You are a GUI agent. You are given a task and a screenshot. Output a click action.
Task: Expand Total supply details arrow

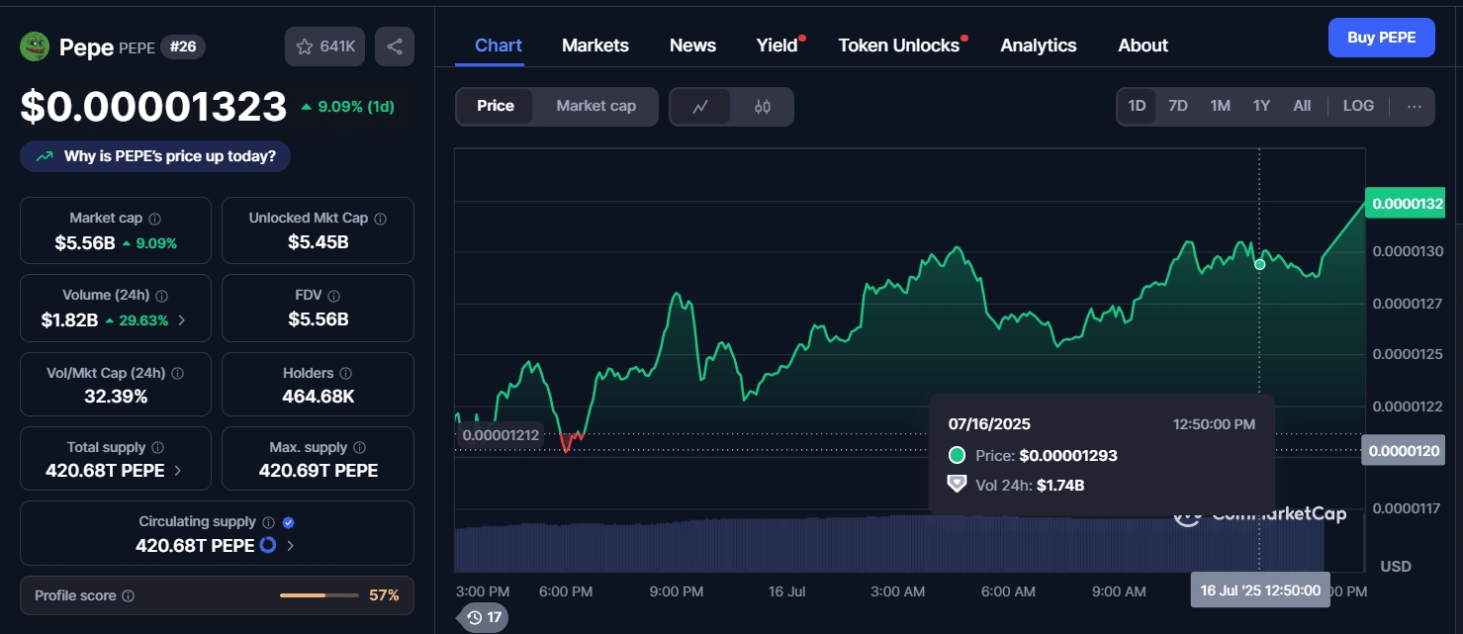coord(178,471)
